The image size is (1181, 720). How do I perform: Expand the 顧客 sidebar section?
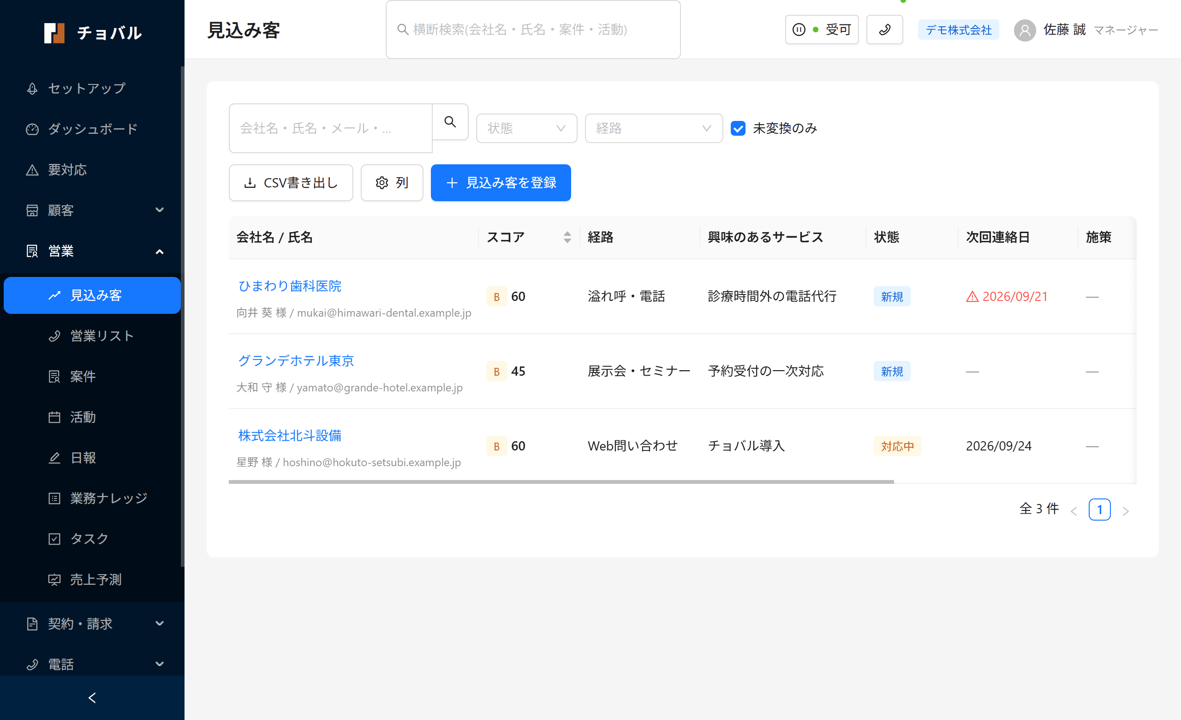pyautogui.click(x=92, y=210)
